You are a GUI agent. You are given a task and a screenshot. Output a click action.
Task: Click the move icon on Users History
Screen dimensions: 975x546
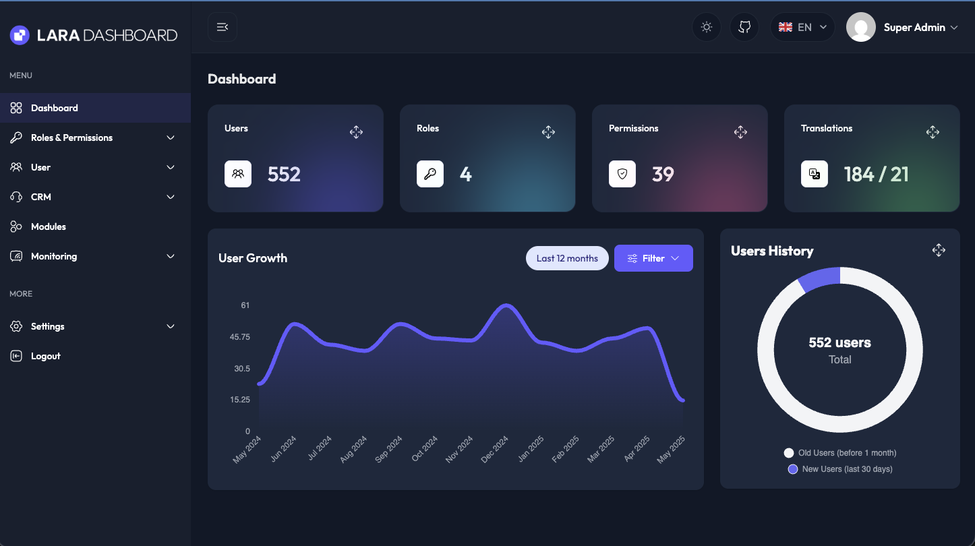point(939,250)
